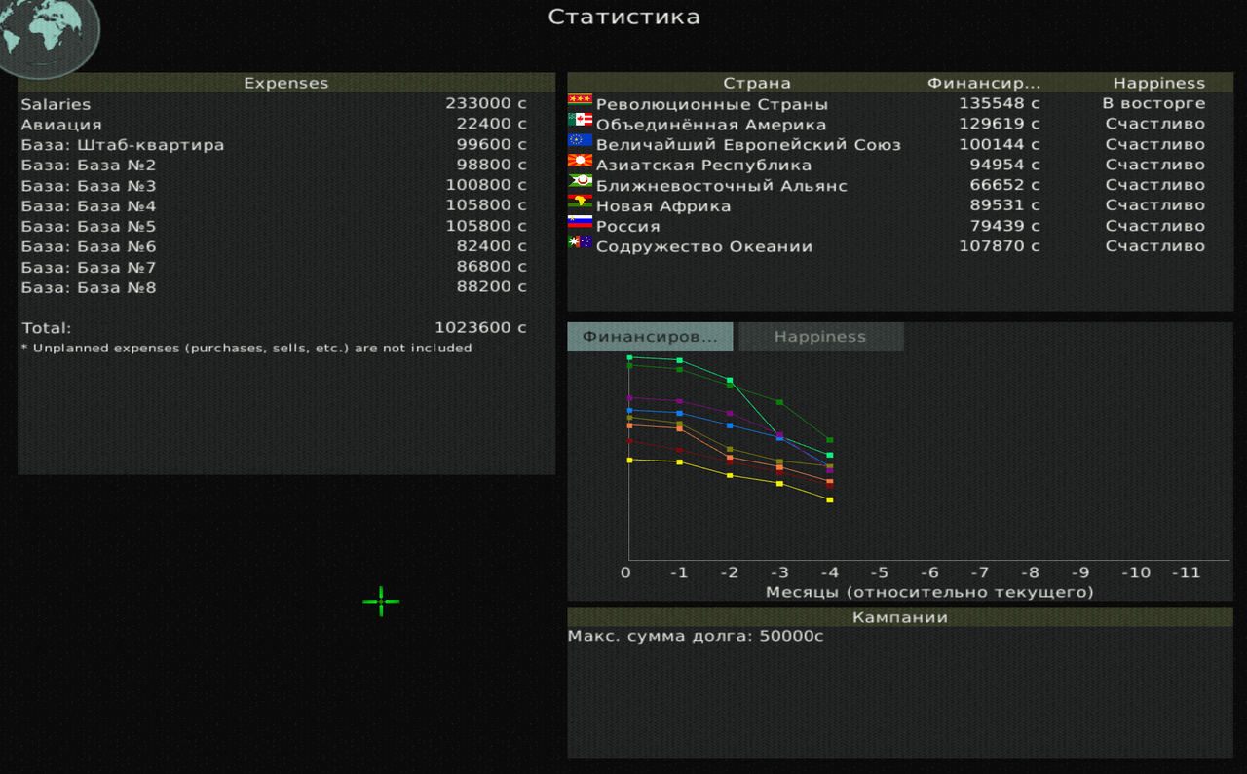The image size is (1247, 774).
Task: Click the funding value 135548 c
Action: pos(1000,104)
